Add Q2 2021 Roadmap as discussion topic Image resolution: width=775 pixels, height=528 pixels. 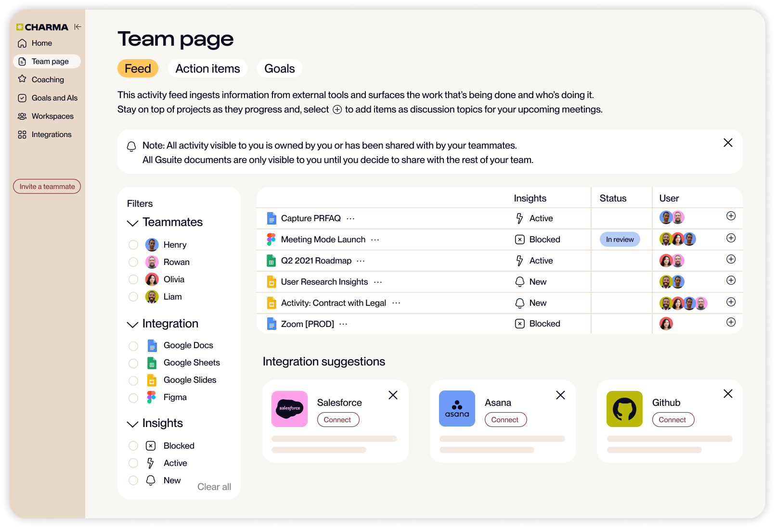pyautogui.click(x=731, y=259)
